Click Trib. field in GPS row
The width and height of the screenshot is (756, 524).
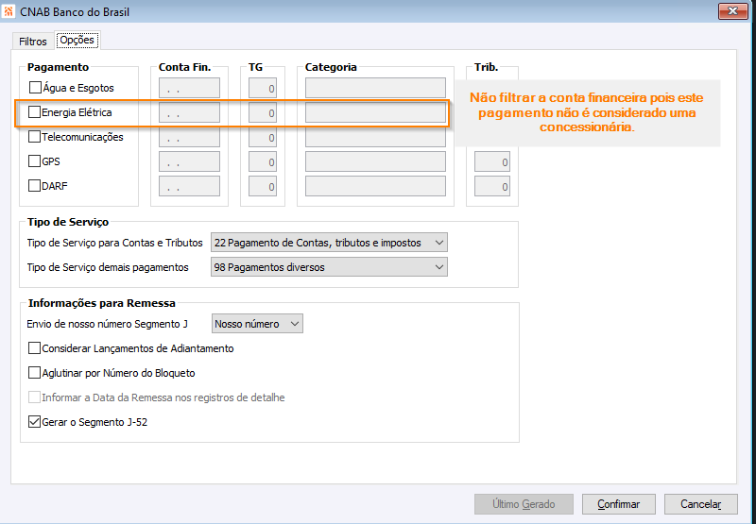point(491,161)
